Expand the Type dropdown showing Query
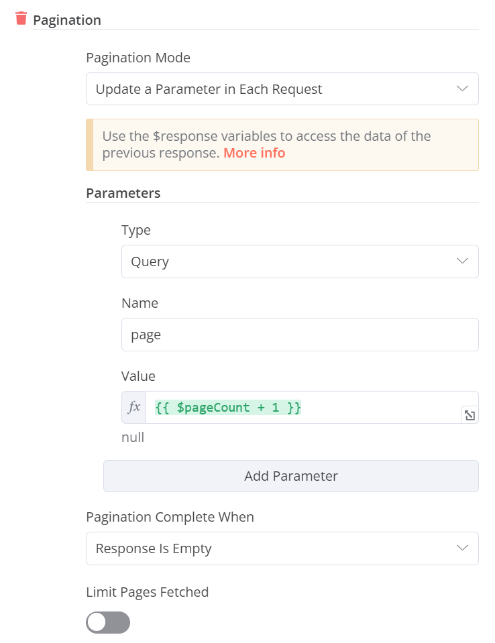Screen dimensions: 495x643 (288, 261)
